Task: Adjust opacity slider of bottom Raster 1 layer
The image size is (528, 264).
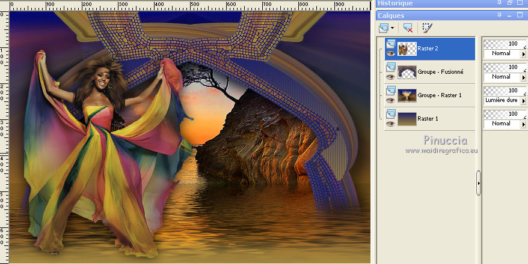Action: coord(505,115)
